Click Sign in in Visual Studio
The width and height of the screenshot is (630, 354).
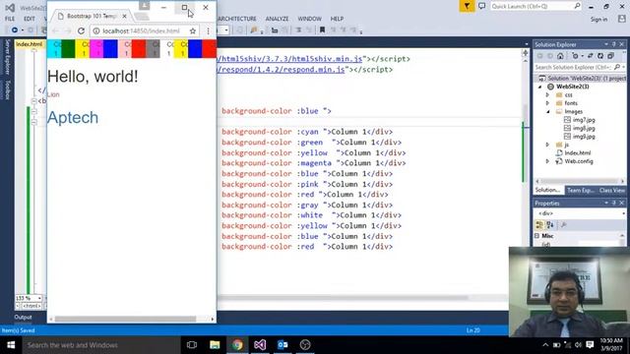click(x=598, y=20)
